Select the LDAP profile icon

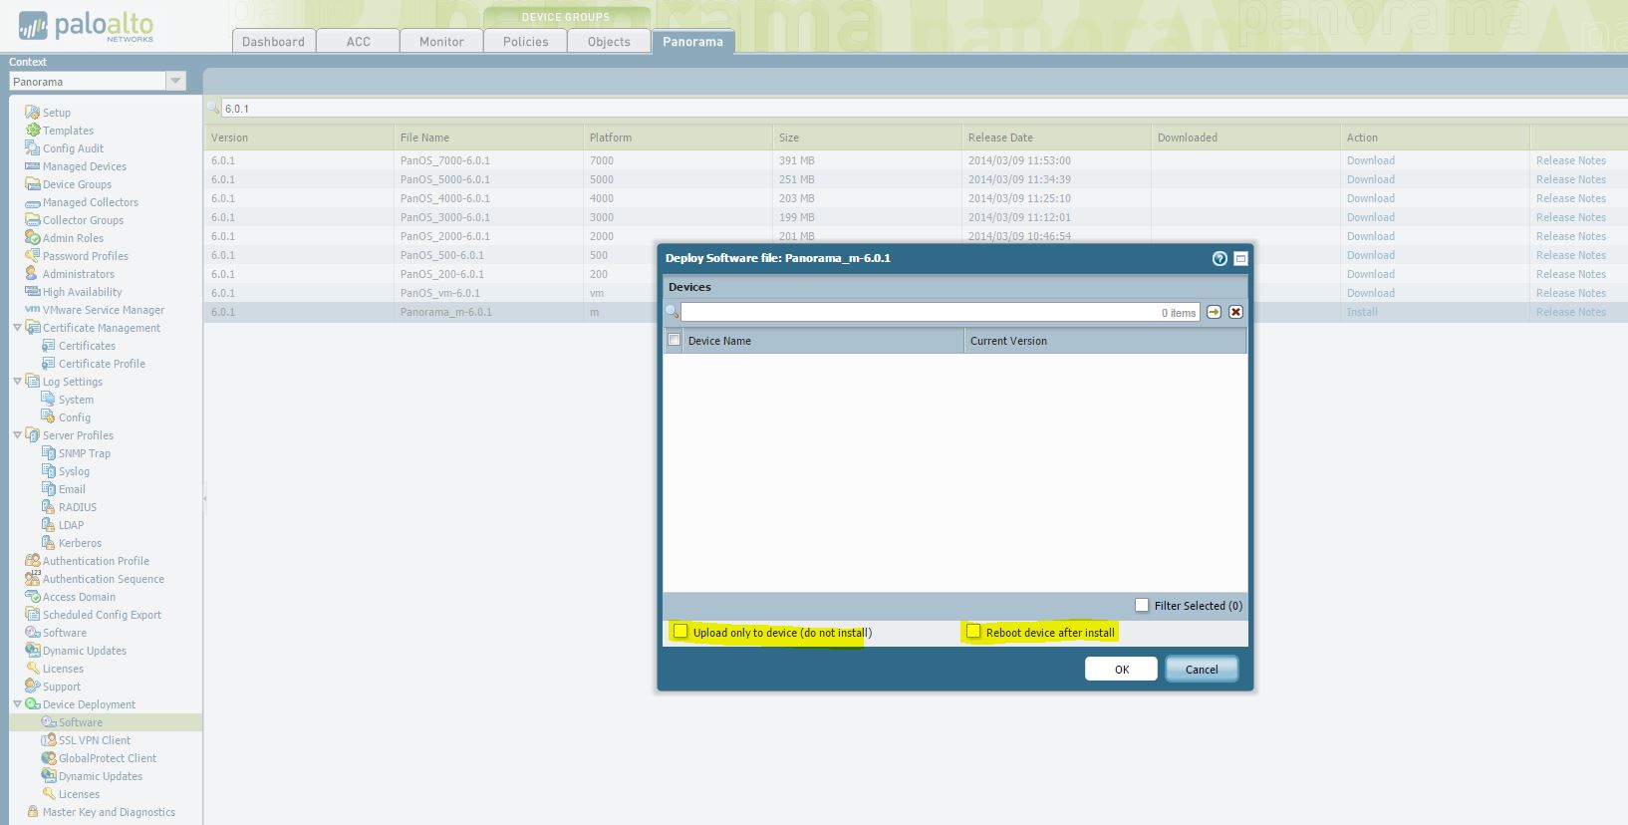(x=48, y=525)
